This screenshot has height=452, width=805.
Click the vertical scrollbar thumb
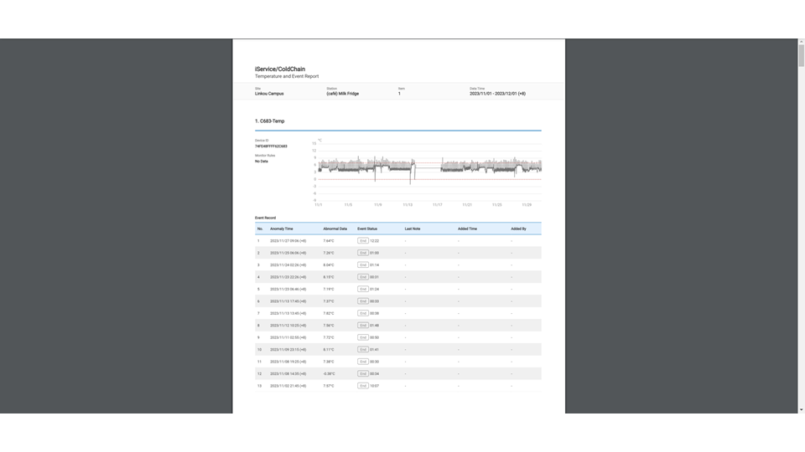tap(801, 55)
